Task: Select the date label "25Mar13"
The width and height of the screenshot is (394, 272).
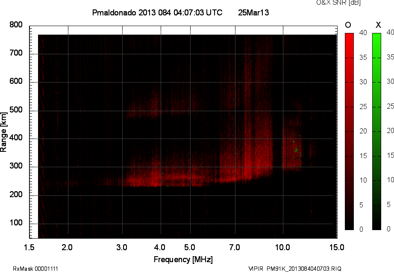Action: pos(253,12)
